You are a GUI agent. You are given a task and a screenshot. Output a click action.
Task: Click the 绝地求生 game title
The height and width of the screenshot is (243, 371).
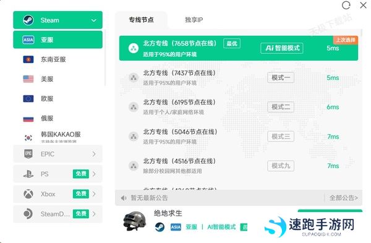coord(168,213)
